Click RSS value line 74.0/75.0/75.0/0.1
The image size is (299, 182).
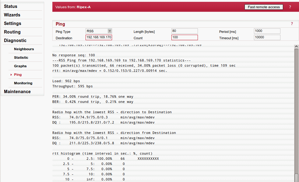103,138
